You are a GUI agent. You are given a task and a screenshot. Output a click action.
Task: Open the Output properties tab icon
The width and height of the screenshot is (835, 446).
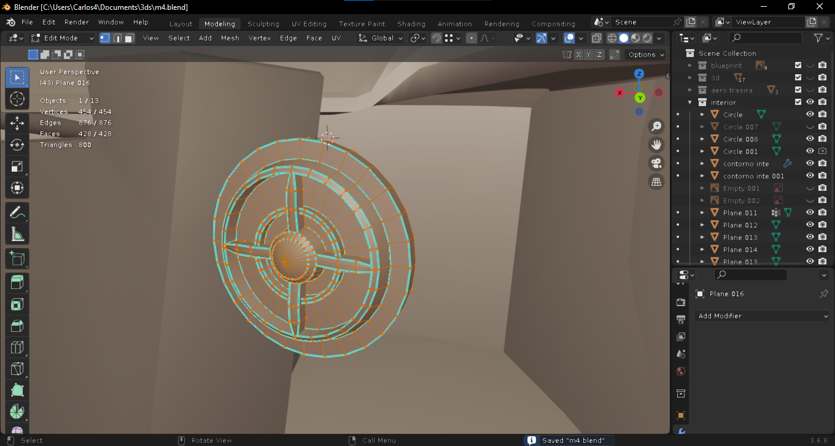(680, 320)
